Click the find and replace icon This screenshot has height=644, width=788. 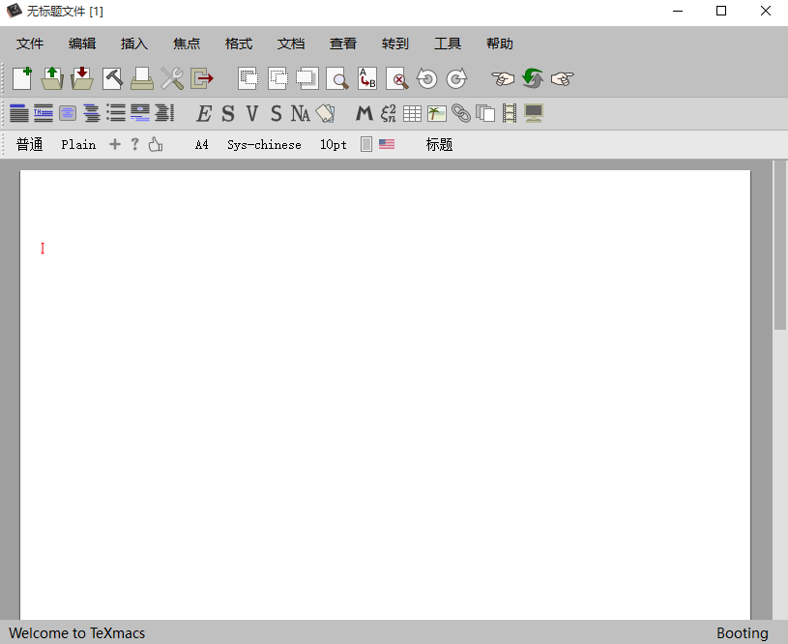367,78
